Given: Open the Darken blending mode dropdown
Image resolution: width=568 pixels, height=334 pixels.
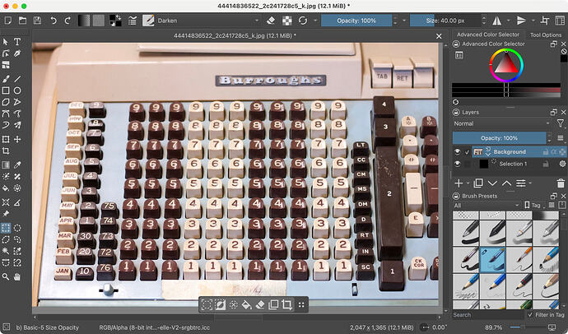Looking at the screenshot, I should click(x=207, y=21).
